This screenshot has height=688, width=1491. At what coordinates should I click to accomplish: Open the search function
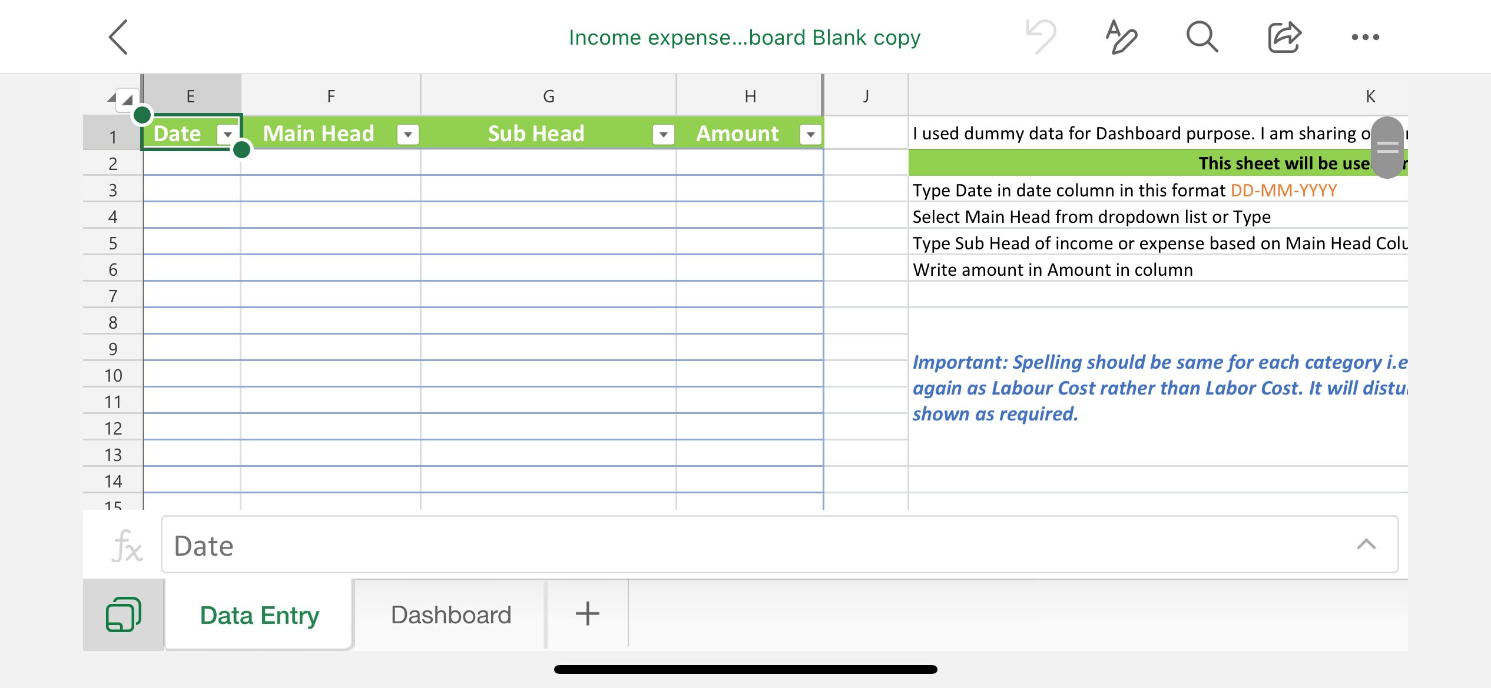click(1200, 36)
